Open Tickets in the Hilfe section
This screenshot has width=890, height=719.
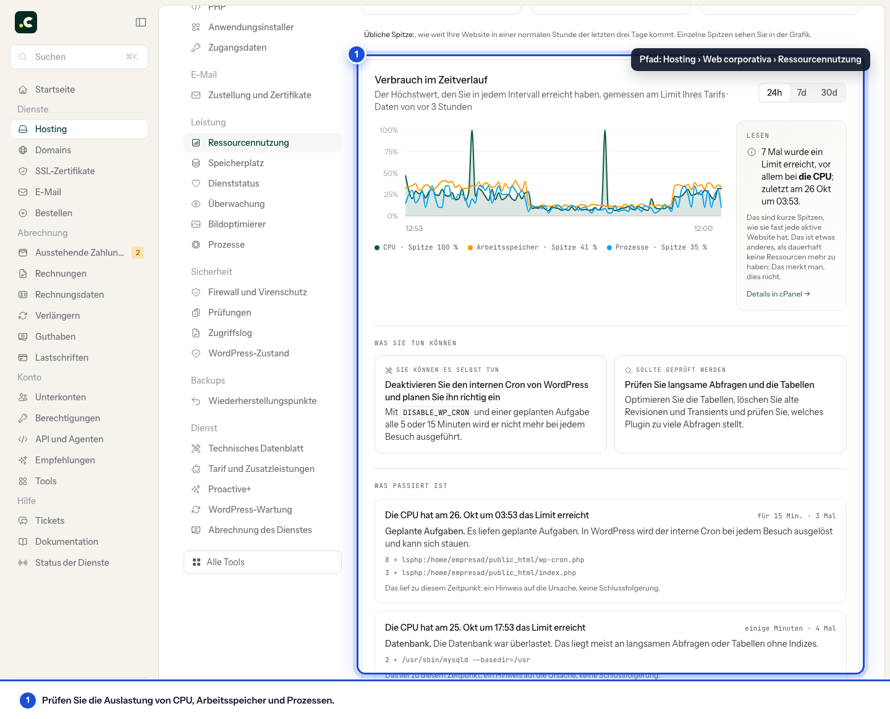(x=79, y=521)
